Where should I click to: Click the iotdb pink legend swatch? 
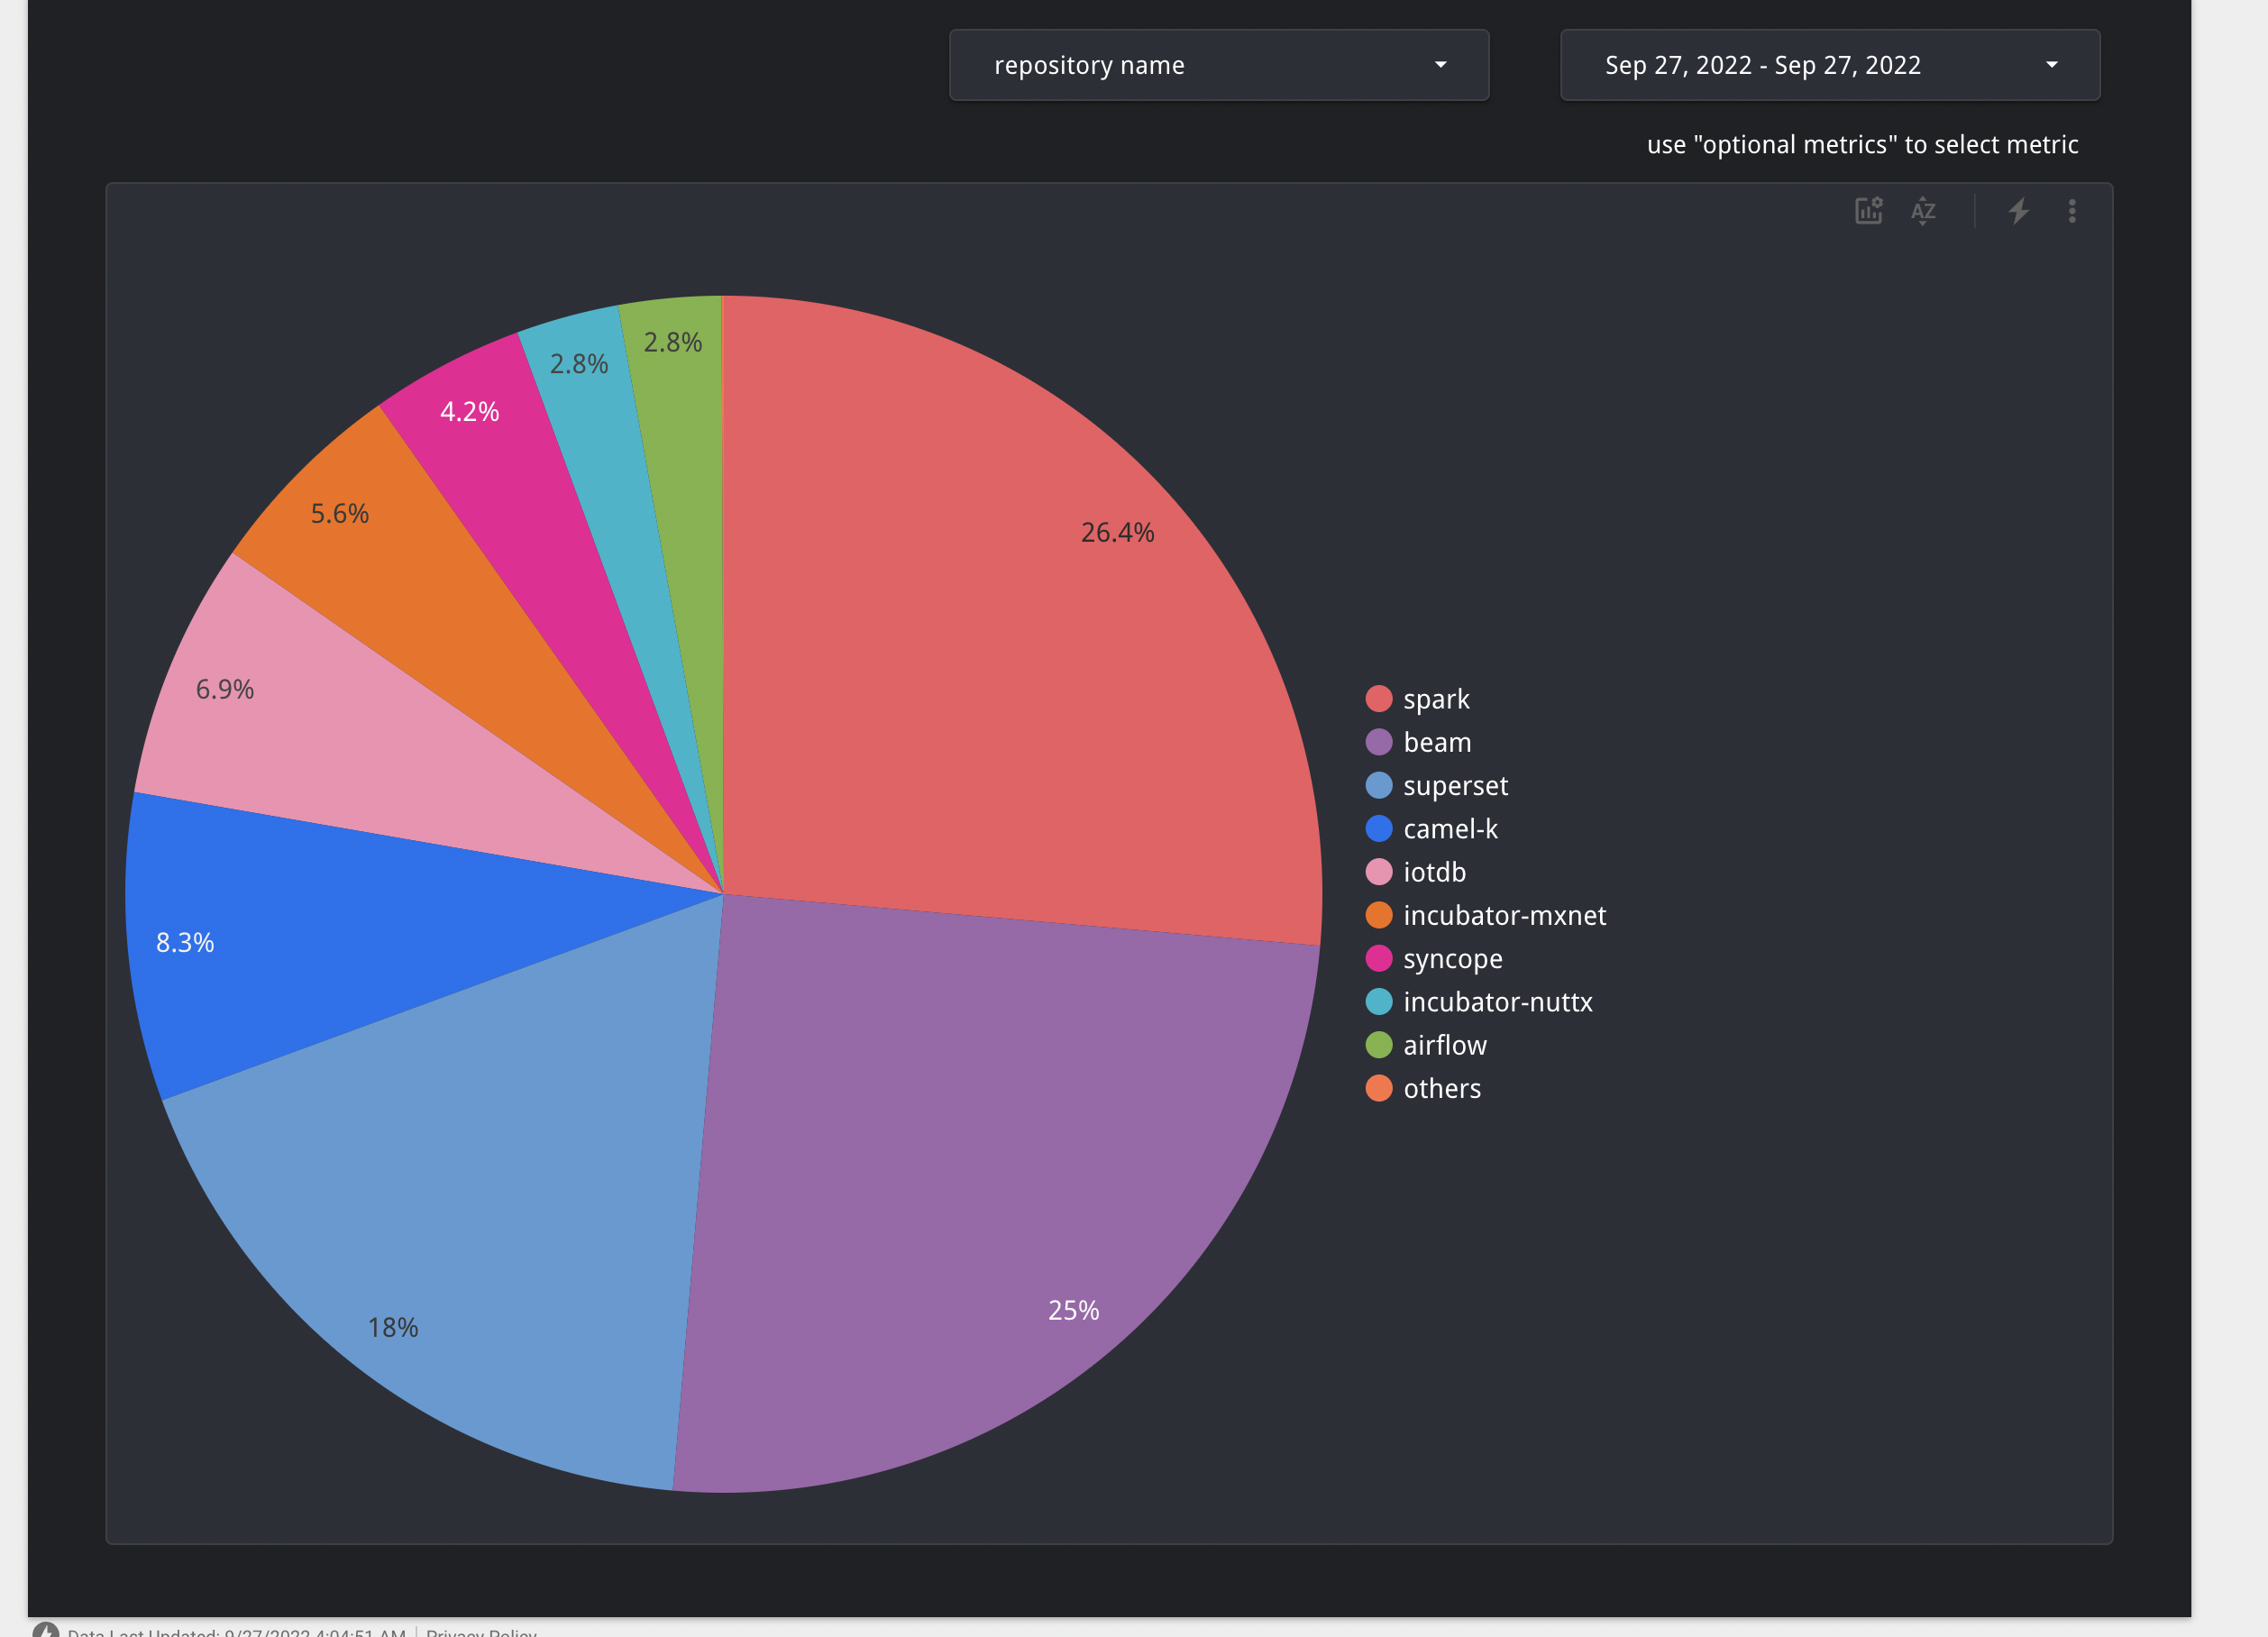point(1378,871)
